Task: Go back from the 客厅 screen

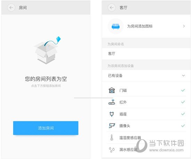Action: tap(111, 8)
